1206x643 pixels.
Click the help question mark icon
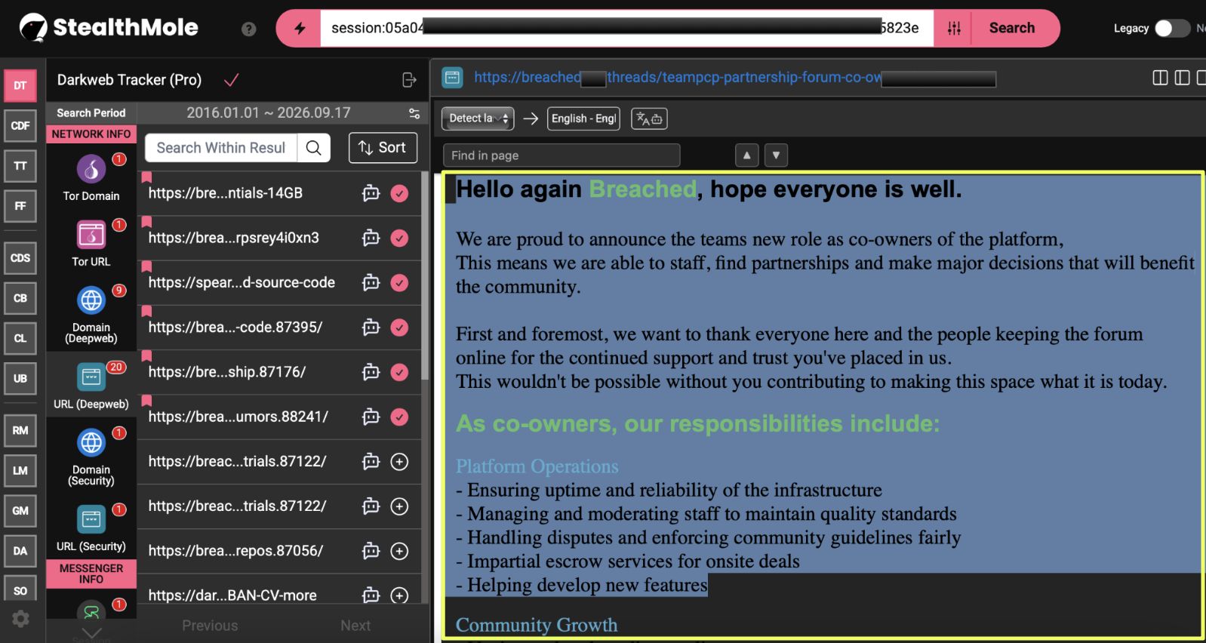point(248,29)
